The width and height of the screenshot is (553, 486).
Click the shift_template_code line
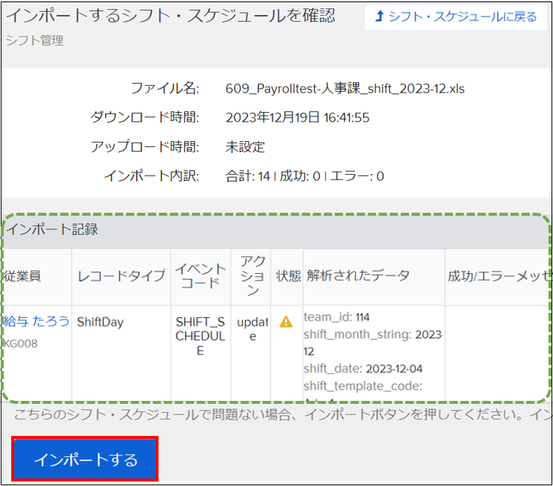pos(363,386)
